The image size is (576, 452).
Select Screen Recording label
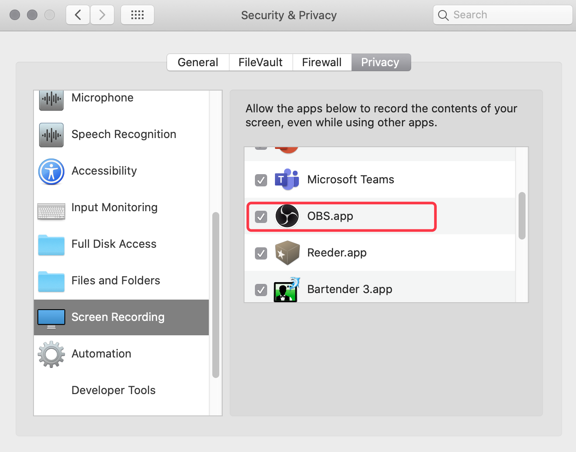(118, 317)
